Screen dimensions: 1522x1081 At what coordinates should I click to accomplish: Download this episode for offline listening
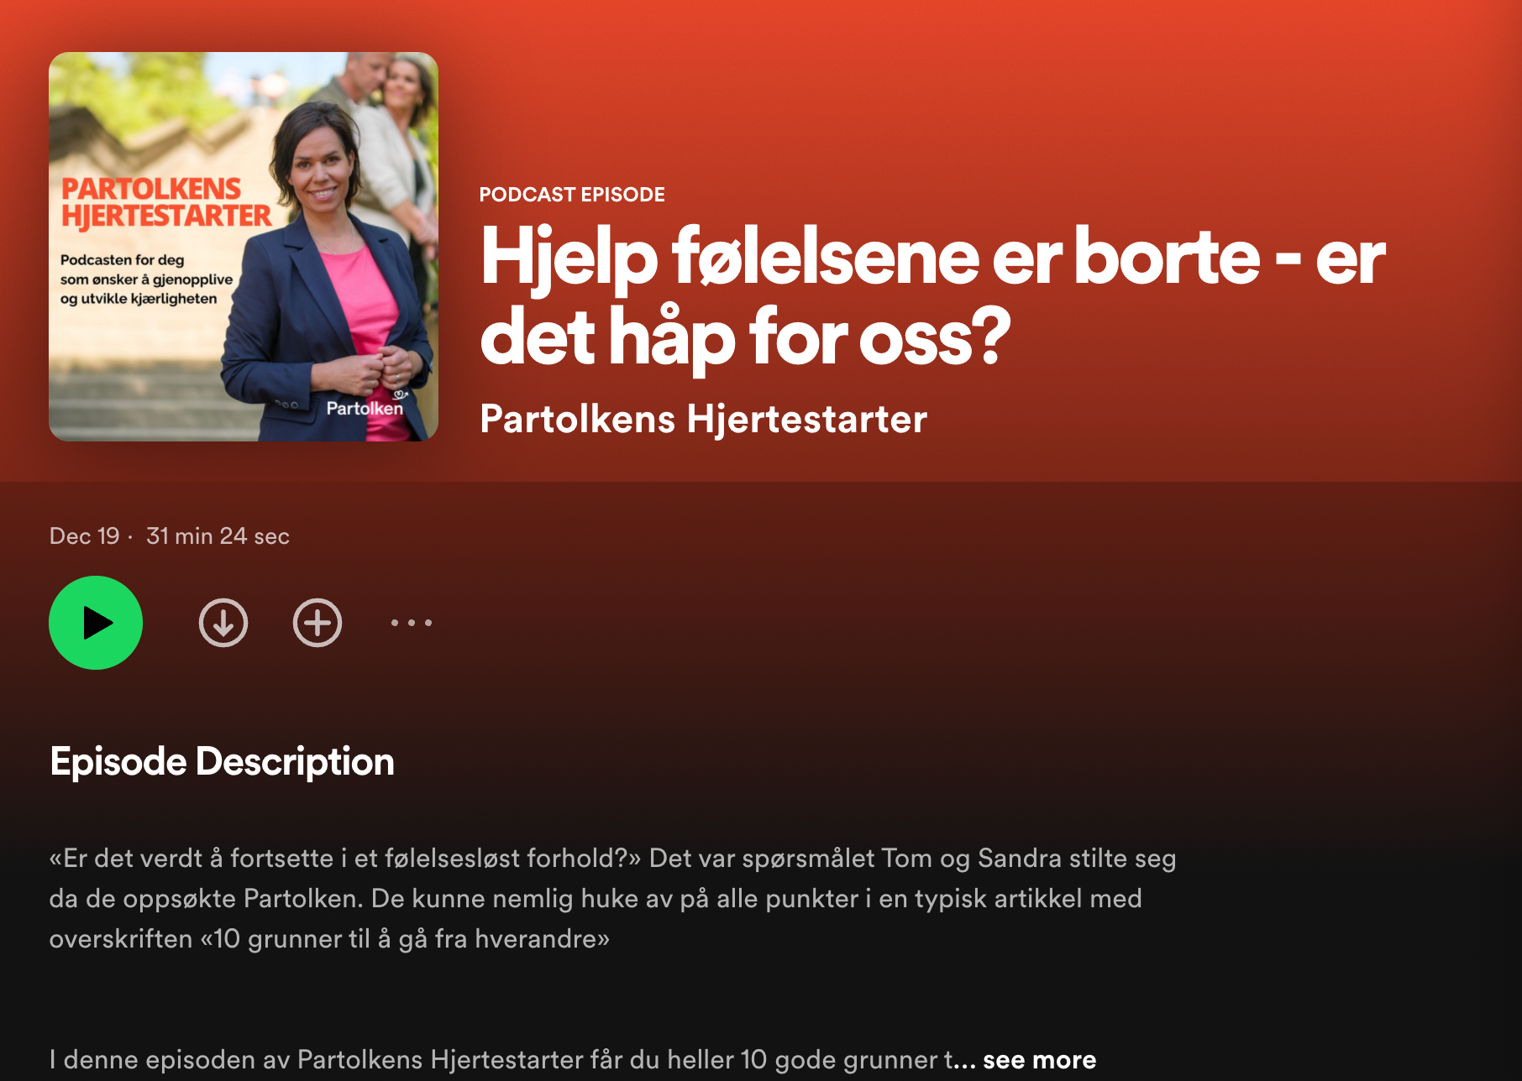click(x=223, y=623)
